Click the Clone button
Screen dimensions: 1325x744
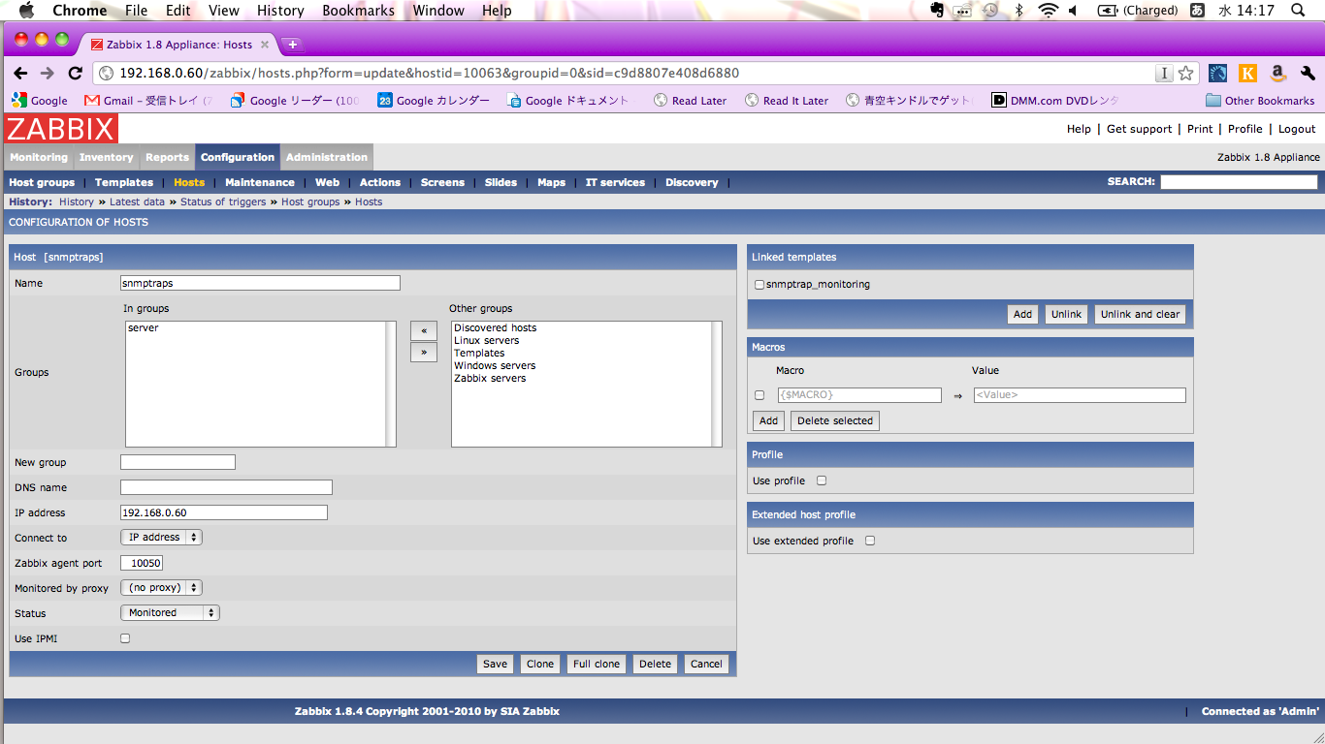(x=540, y=664)
